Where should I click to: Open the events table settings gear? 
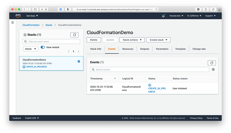pyautogui.click(x=213, y=70)
